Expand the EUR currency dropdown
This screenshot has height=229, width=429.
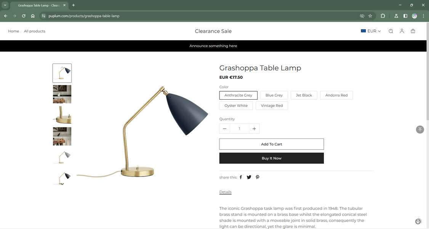click(x=371, y=31)
